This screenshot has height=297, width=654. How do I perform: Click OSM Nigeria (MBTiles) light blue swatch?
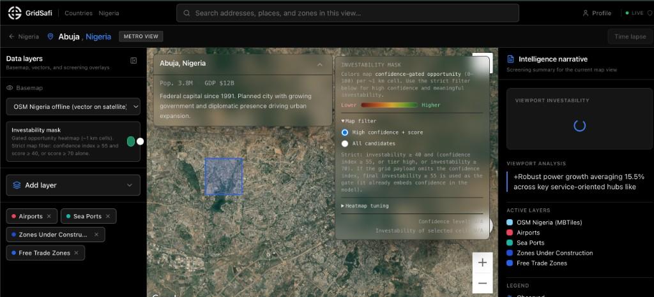point(509,222)
